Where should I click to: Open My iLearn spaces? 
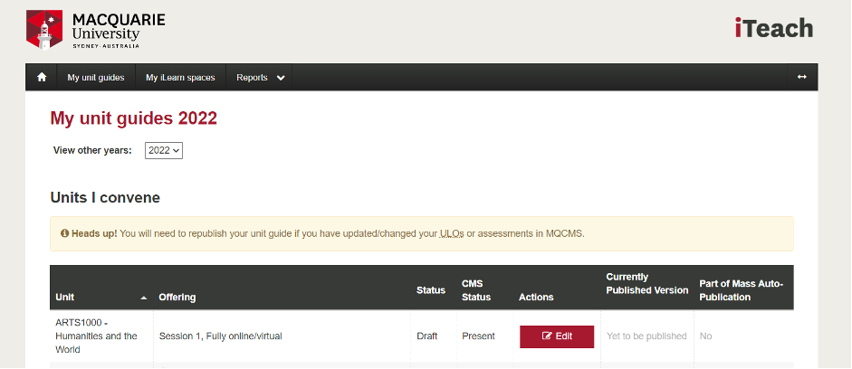tap(180, 78)
